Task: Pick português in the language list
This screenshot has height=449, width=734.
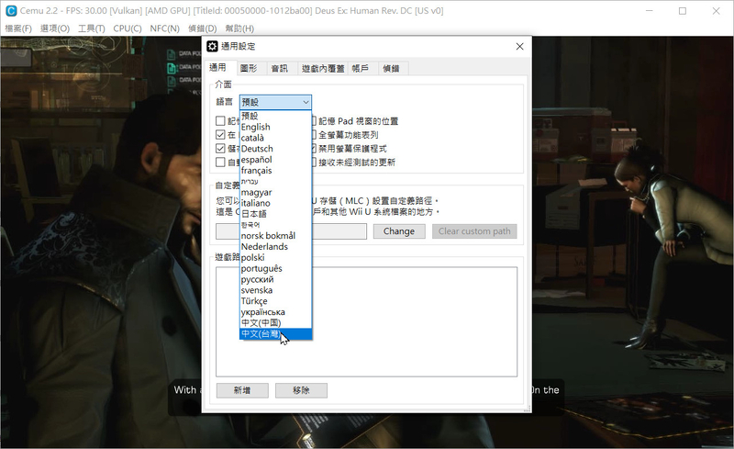Action: [275, 268]
